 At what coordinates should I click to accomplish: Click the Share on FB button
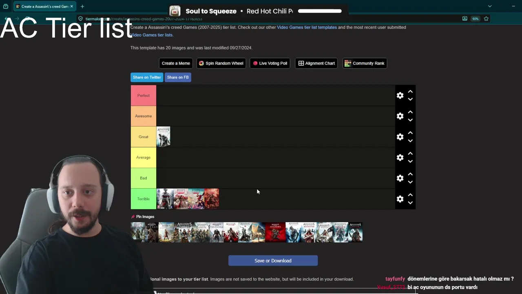click(x=178, y=77)
